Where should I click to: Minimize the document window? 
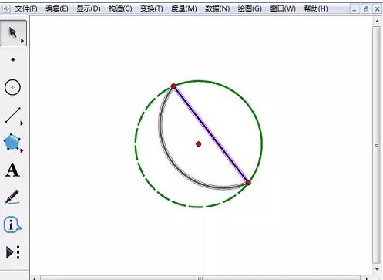pyautogui.click(x=354, y=9)
